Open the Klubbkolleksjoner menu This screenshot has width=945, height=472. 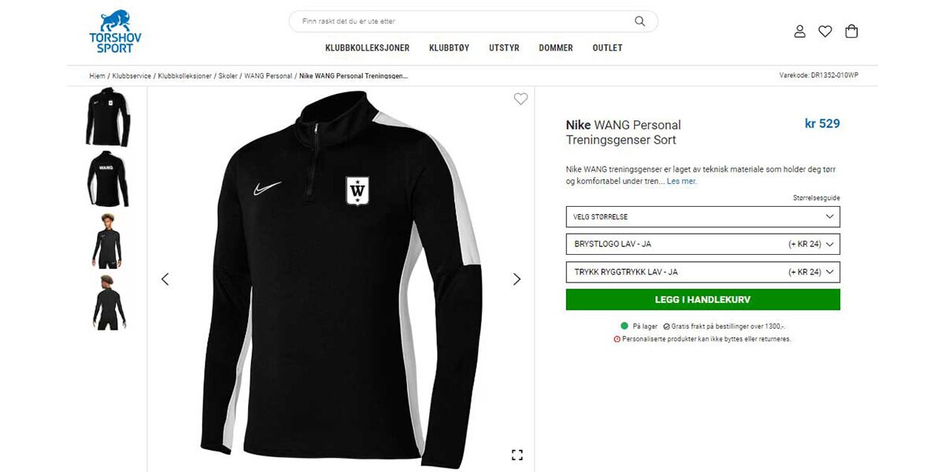[367, 48]
